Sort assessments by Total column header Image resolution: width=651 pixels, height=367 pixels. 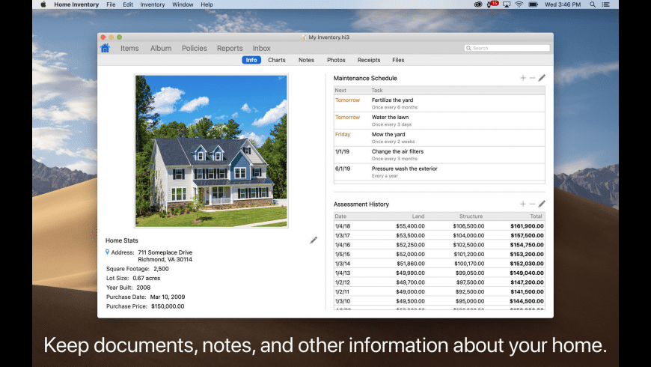coord(536,216)
